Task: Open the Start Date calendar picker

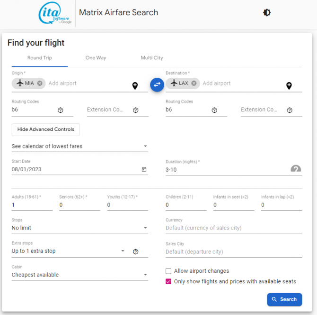Action: pos(144,169)
